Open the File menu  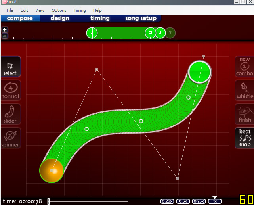point(10,10)
